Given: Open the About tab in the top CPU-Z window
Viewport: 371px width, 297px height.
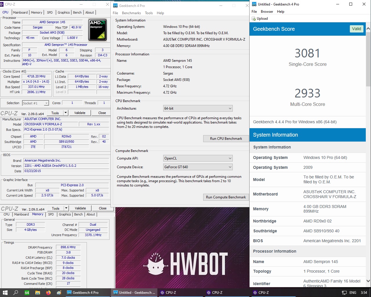Looking at the screenshot, I should point(90,12).
